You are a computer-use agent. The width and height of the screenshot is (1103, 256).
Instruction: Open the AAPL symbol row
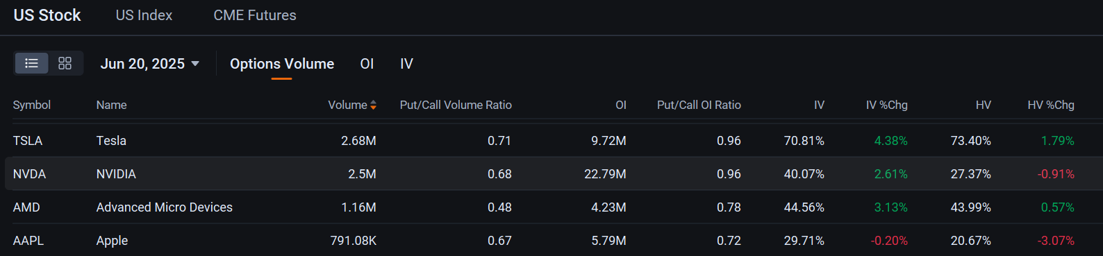[x=28, y=241]
